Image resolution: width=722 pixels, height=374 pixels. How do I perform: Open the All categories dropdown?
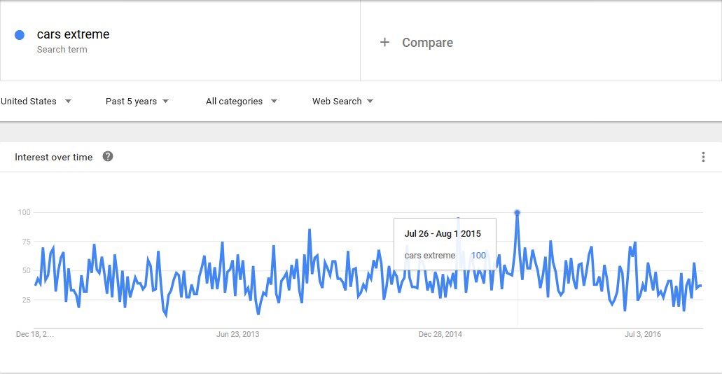point(241,102)
